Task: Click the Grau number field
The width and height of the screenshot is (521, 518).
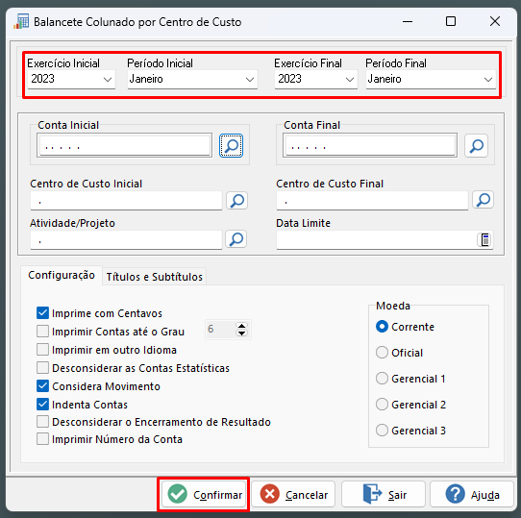Action: click(220, 330)
